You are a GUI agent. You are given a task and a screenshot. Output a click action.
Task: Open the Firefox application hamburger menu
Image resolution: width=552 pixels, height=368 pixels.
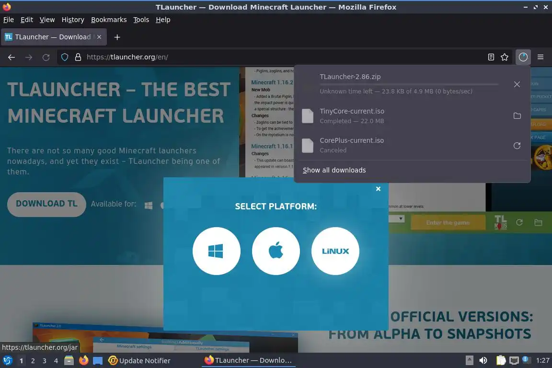click(540, 57)
